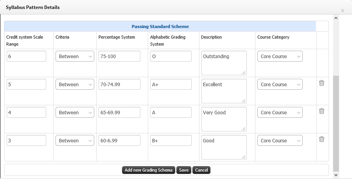This screenshot has width=352, height=179.
Task: Grab resize handle of Outstanding description box
Action: click(244, 73)
